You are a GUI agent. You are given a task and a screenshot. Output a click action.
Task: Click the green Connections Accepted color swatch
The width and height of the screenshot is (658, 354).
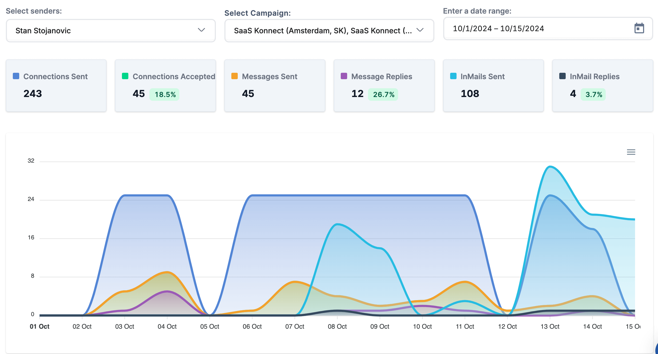(x=125, y=76)
